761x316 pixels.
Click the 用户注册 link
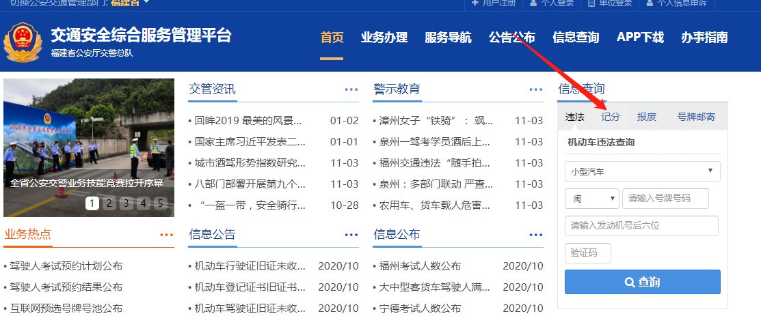499,3
